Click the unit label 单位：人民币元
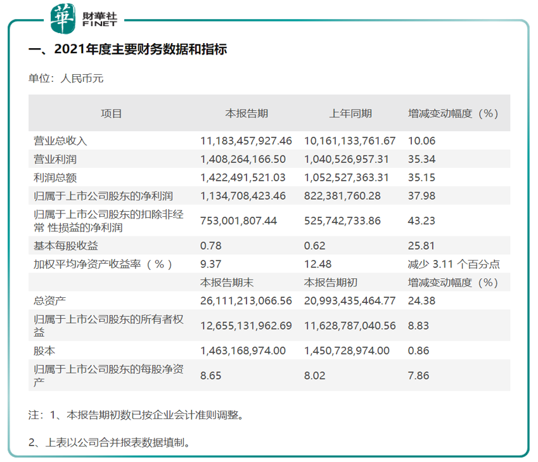The height and width of the screenshot is (462, 538). point(66,78)
